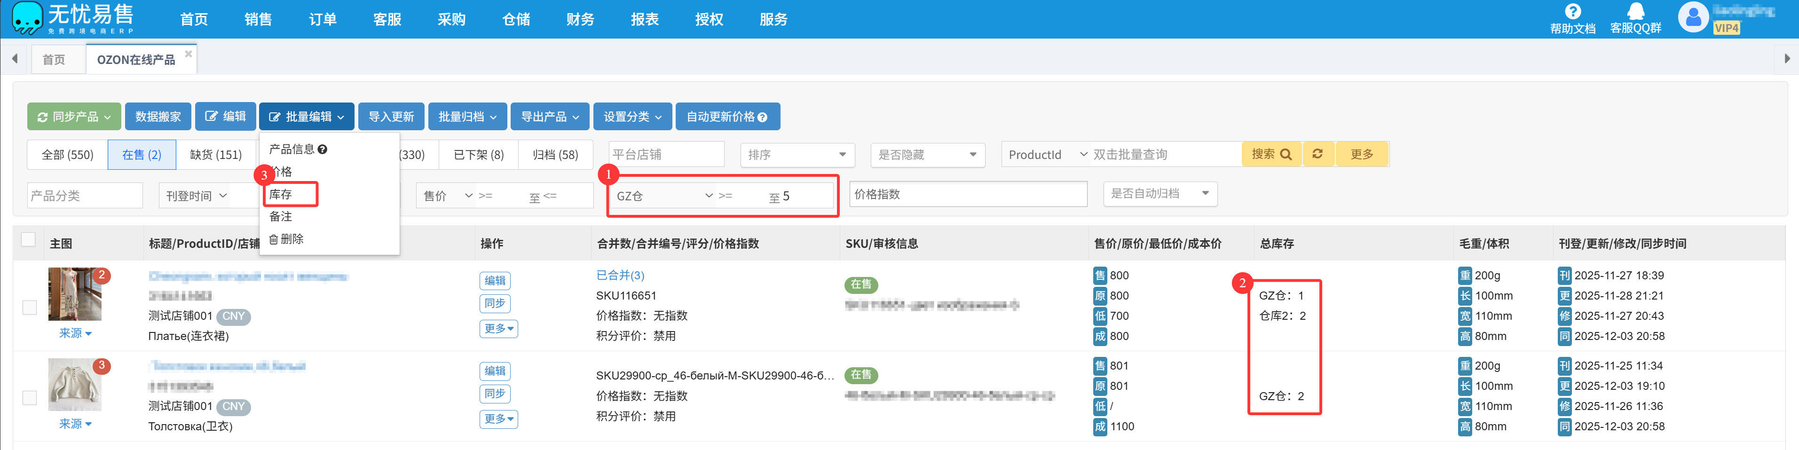Select 库存 from batch edit menu
The width and height of the screenshot is (1799, 450).
click(x=281, y=194)
